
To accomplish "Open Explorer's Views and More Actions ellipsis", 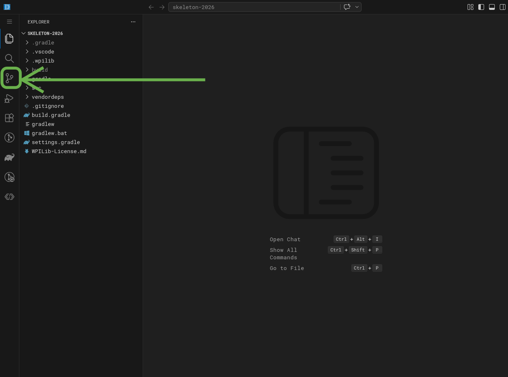I will (x=133, y=22).
